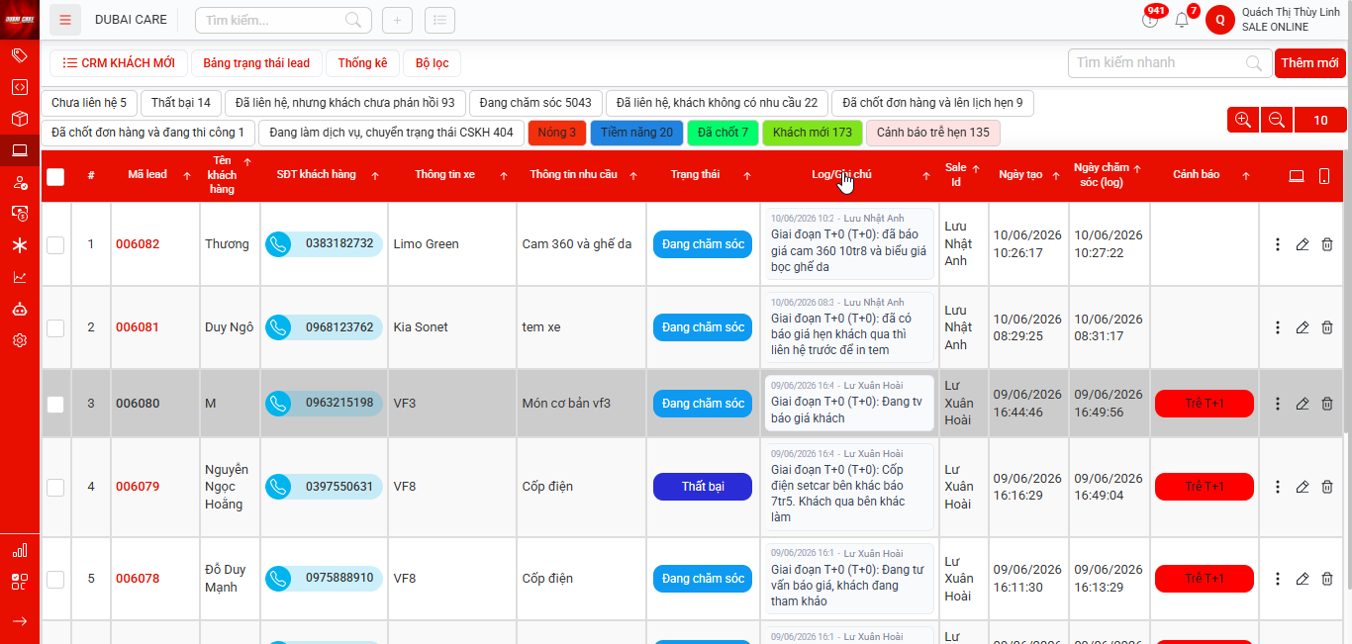Click the Thêm mới button
The height and width of the screenshot is (644, 1352).
point(1309,63)
